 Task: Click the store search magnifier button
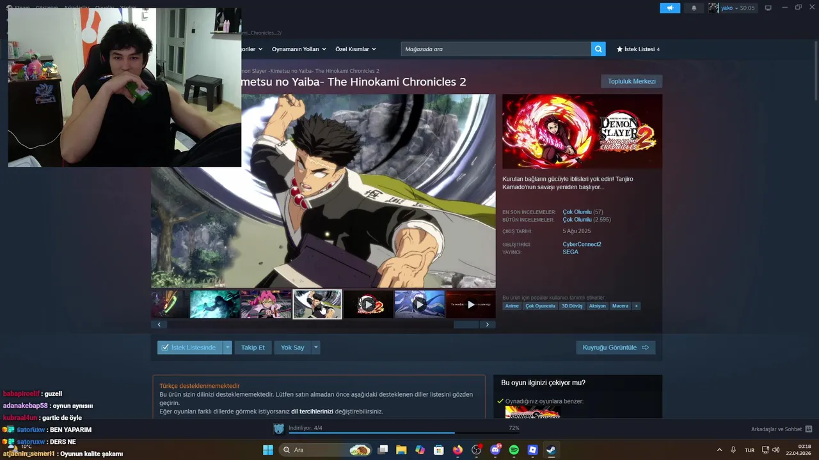(598, 49)
